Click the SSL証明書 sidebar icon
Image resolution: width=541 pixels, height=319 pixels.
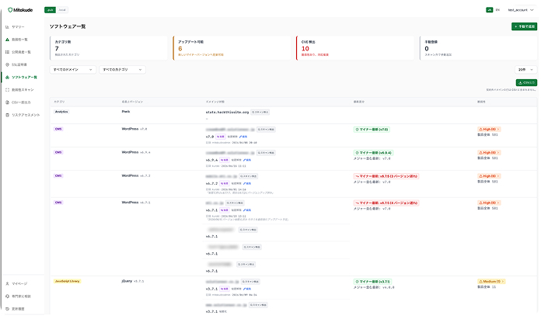coord(7,64)
